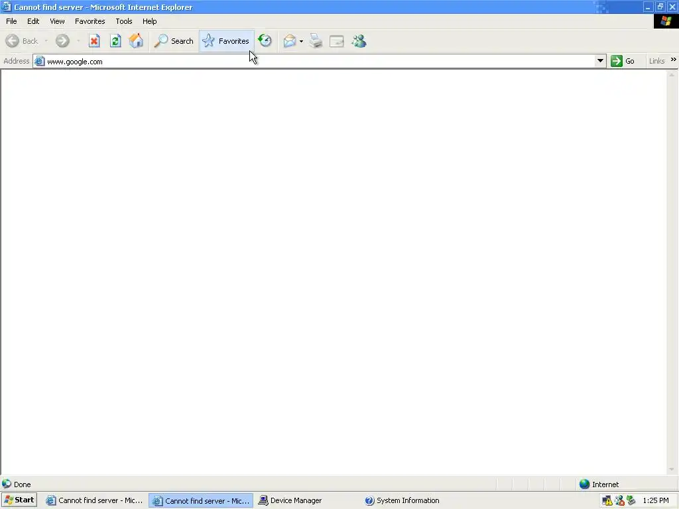Viewport: 679px width, 509px height.
Task: Click the Mail envelope icon
Action: click(x=289, y=41)
